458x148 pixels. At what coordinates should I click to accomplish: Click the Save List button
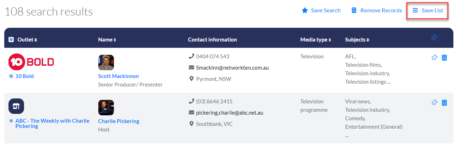(x=428, y=11)
